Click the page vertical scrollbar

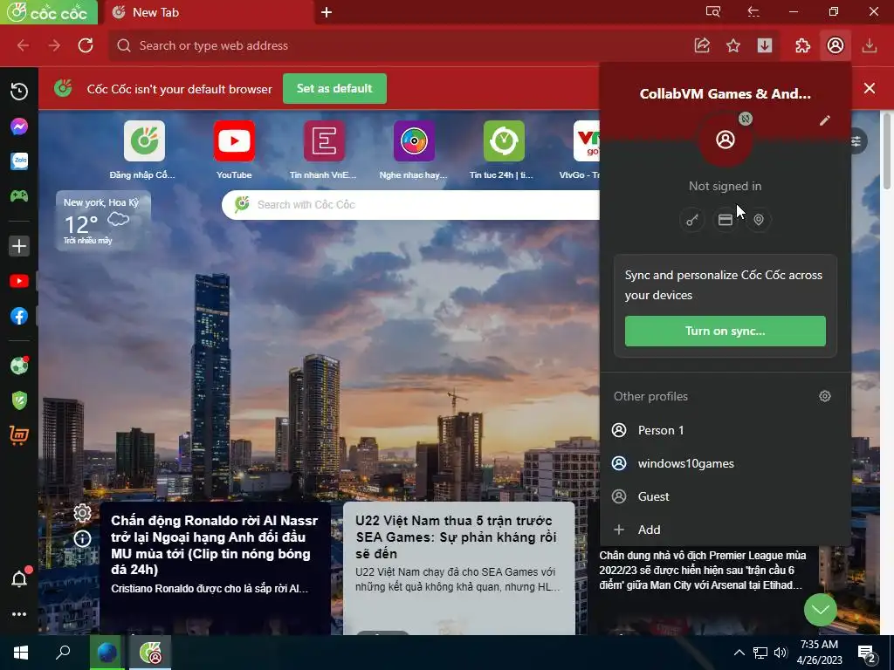point(887,150)
